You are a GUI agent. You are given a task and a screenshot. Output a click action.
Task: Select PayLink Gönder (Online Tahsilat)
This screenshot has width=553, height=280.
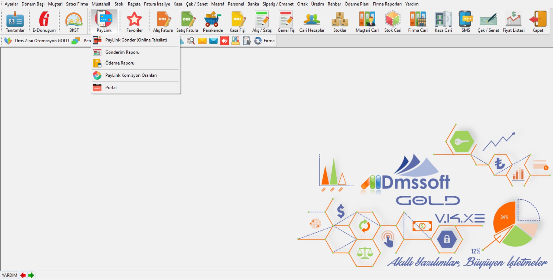136,40
